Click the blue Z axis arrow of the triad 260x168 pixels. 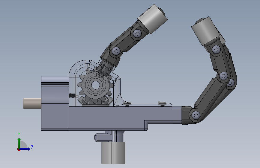25,149
